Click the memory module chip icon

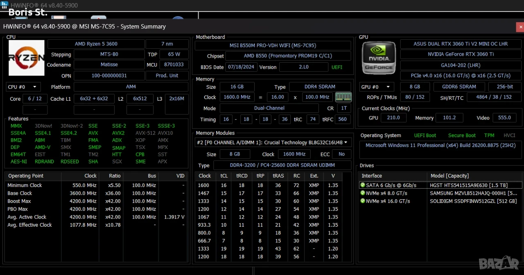point(343,97)
